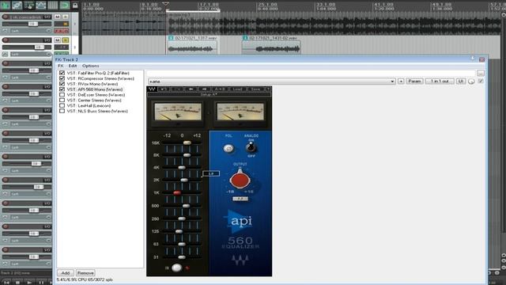Viewport: 506px width, 285px height.
Task: Click the FX wet/dry mix knob
Action: tap(471, 82)
